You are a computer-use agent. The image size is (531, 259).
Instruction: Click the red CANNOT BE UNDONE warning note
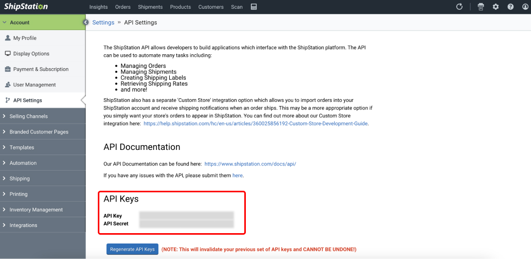(x=259, y=249)
